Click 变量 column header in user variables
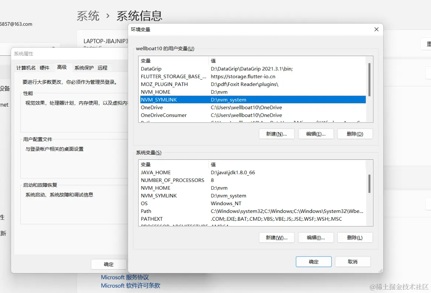This screenshot has width=431, height=293. click(174, 61)
